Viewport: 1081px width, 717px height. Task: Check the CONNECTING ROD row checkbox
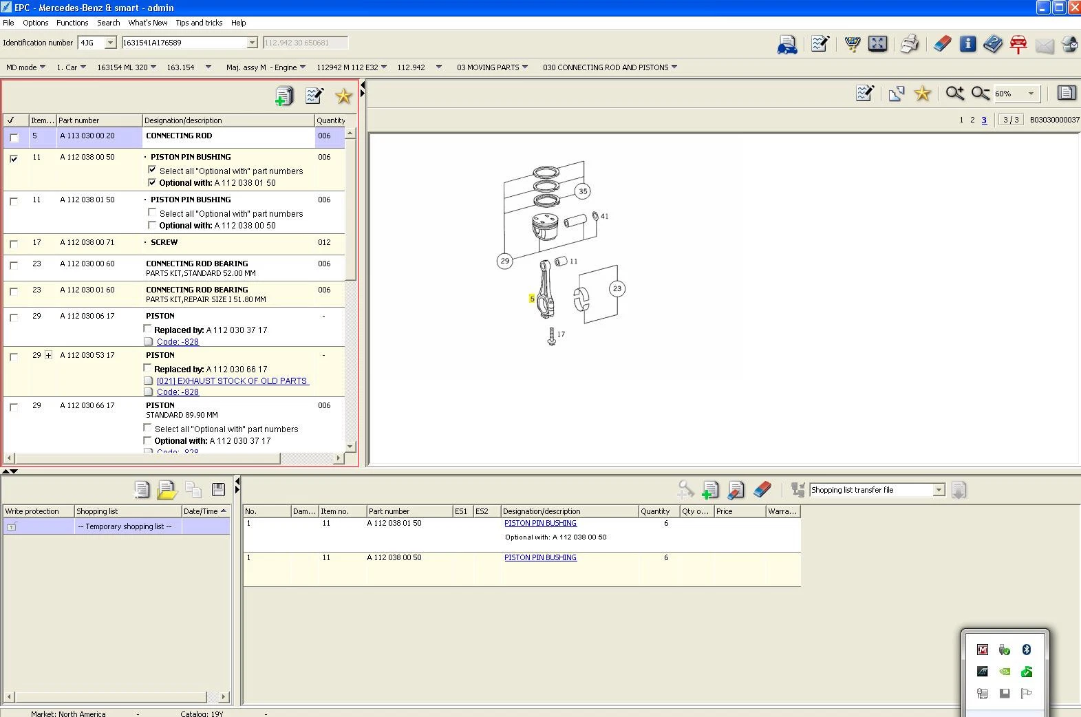click(x=14, y=138)
